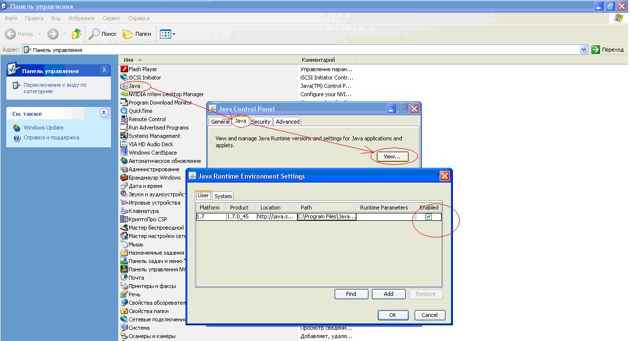Open the Back button history dropdown arrow
631x341 pixels.
39,34
